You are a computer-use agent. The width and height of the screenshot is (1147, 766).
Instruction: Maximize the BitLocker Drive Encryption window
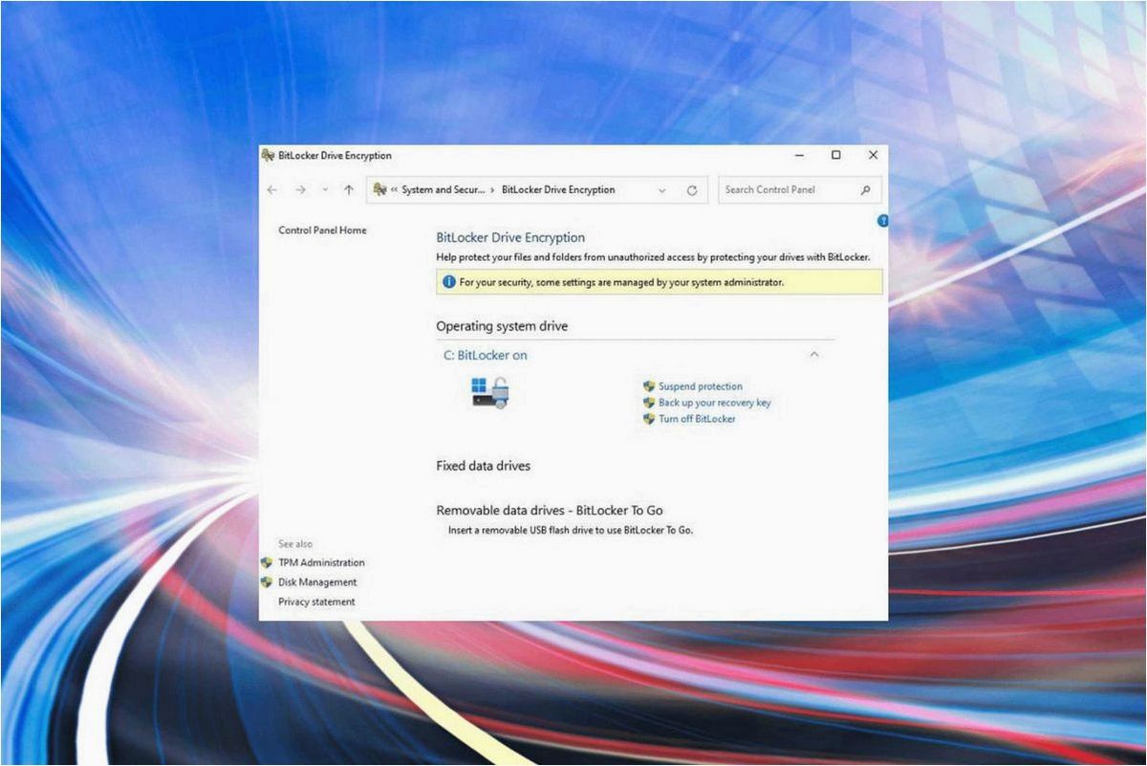(835, 155)
